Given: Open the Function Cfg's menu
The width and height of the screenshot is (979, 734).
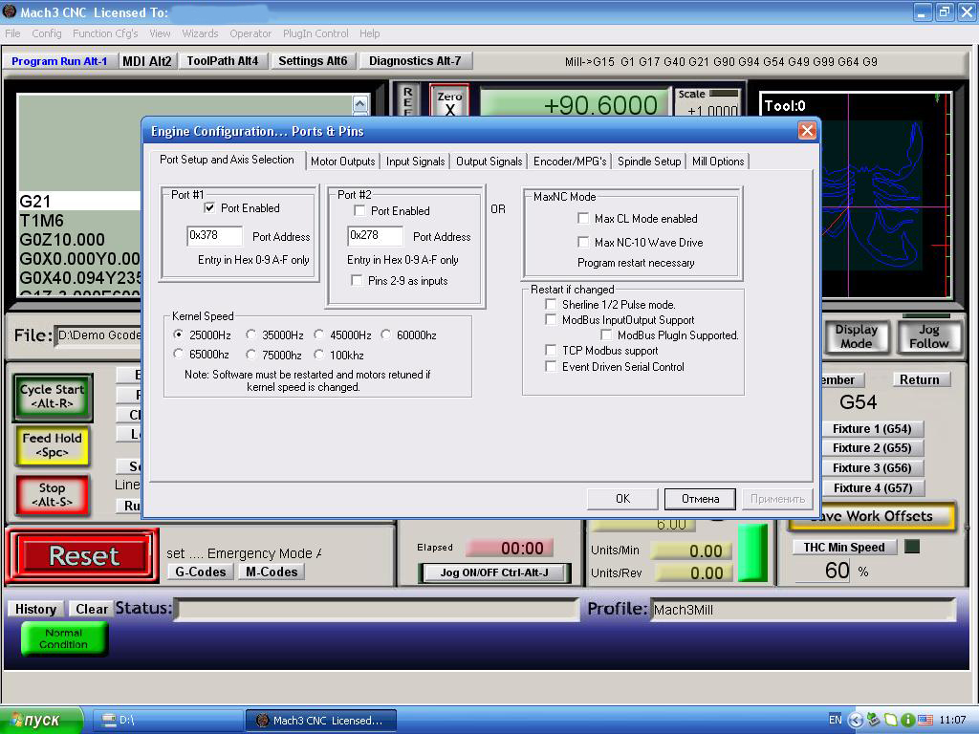Looking at the screenshot, I should [105, 33].
